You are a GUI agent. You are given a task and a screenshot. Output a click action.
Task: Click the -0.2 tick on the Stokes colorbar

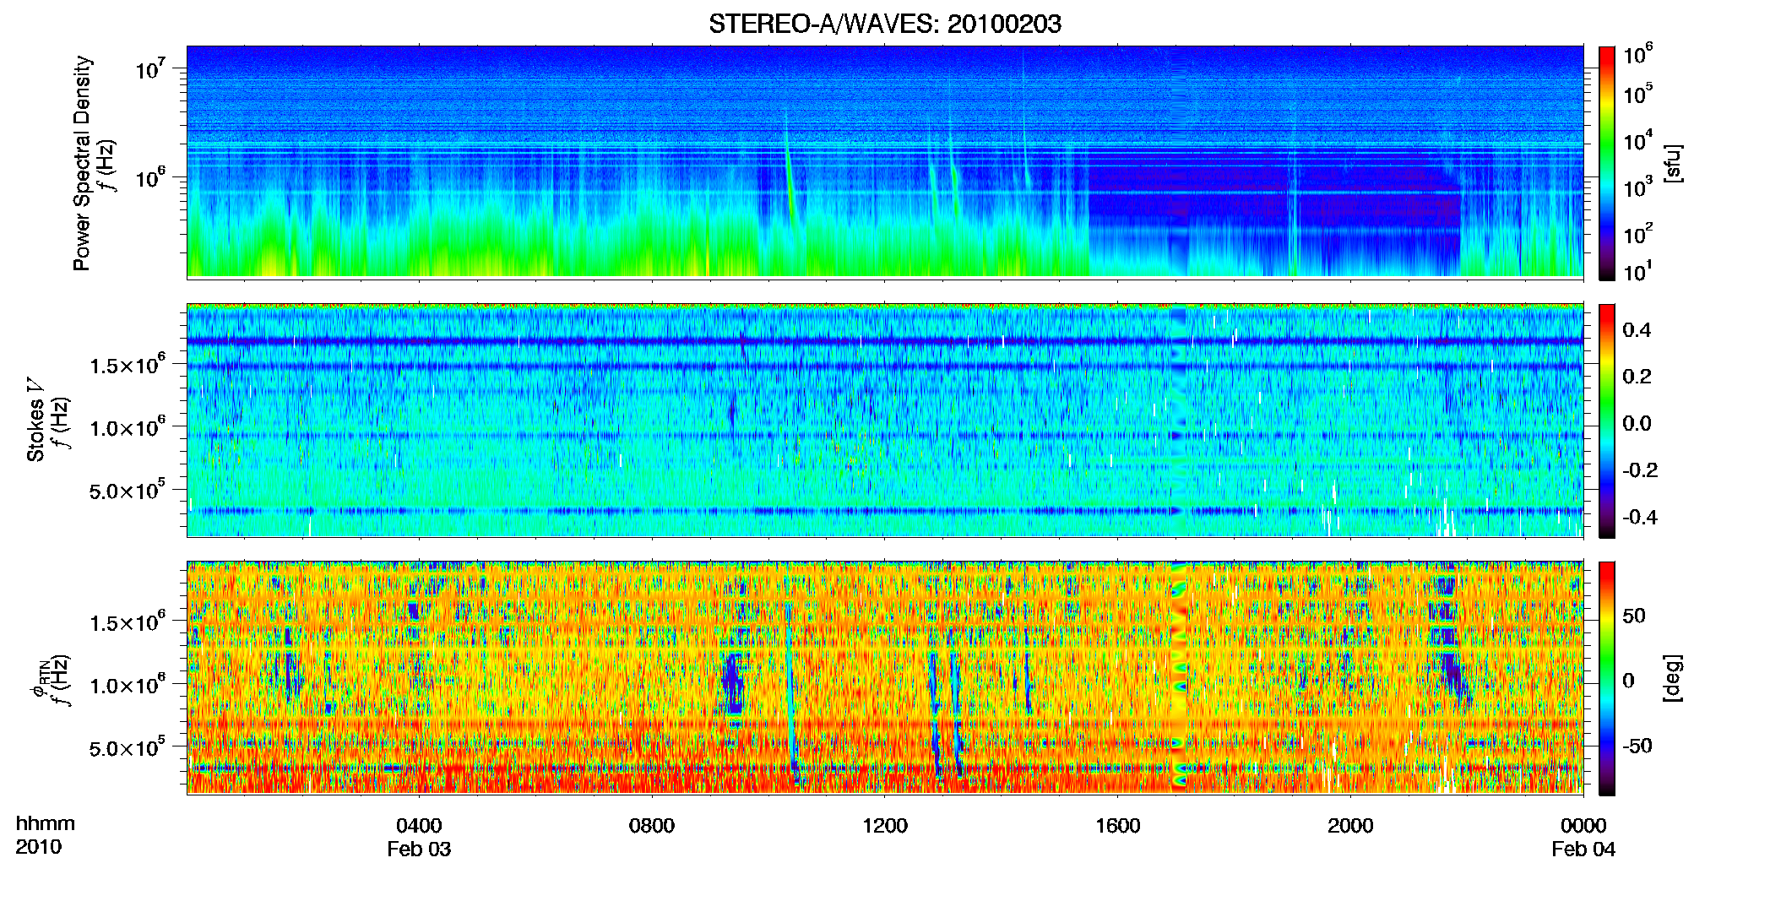coord(1640,470)
